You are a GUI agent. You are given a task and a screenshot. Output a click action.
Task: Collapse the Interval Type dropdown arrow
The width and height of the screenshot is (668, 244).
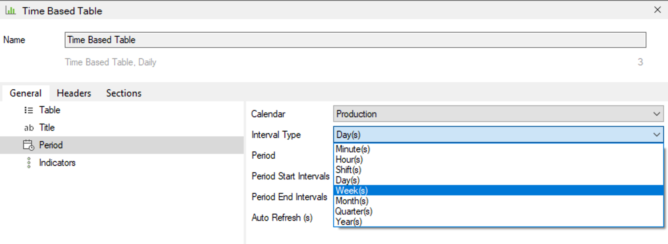tap(656, 135)
